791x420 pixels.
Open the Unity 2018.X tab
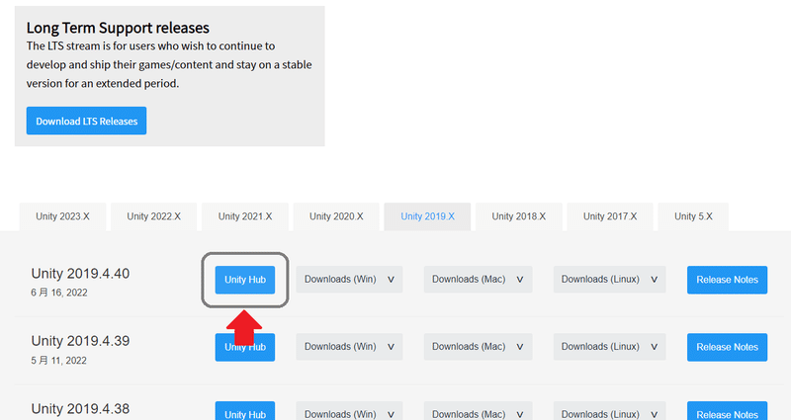[518, 216]
